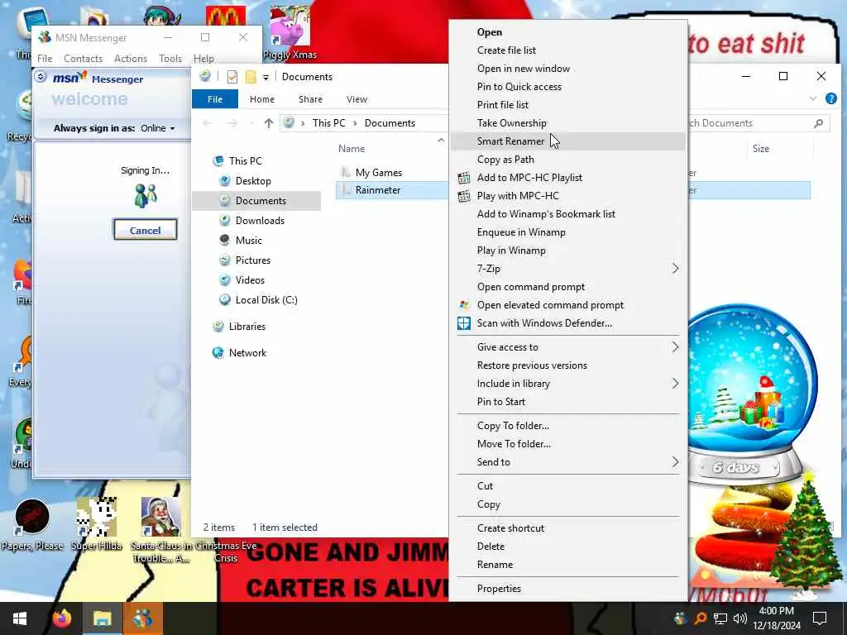Open Papers, Please desktop shortcut
Viewport: 847px width, 635px height.
point(32,524)
